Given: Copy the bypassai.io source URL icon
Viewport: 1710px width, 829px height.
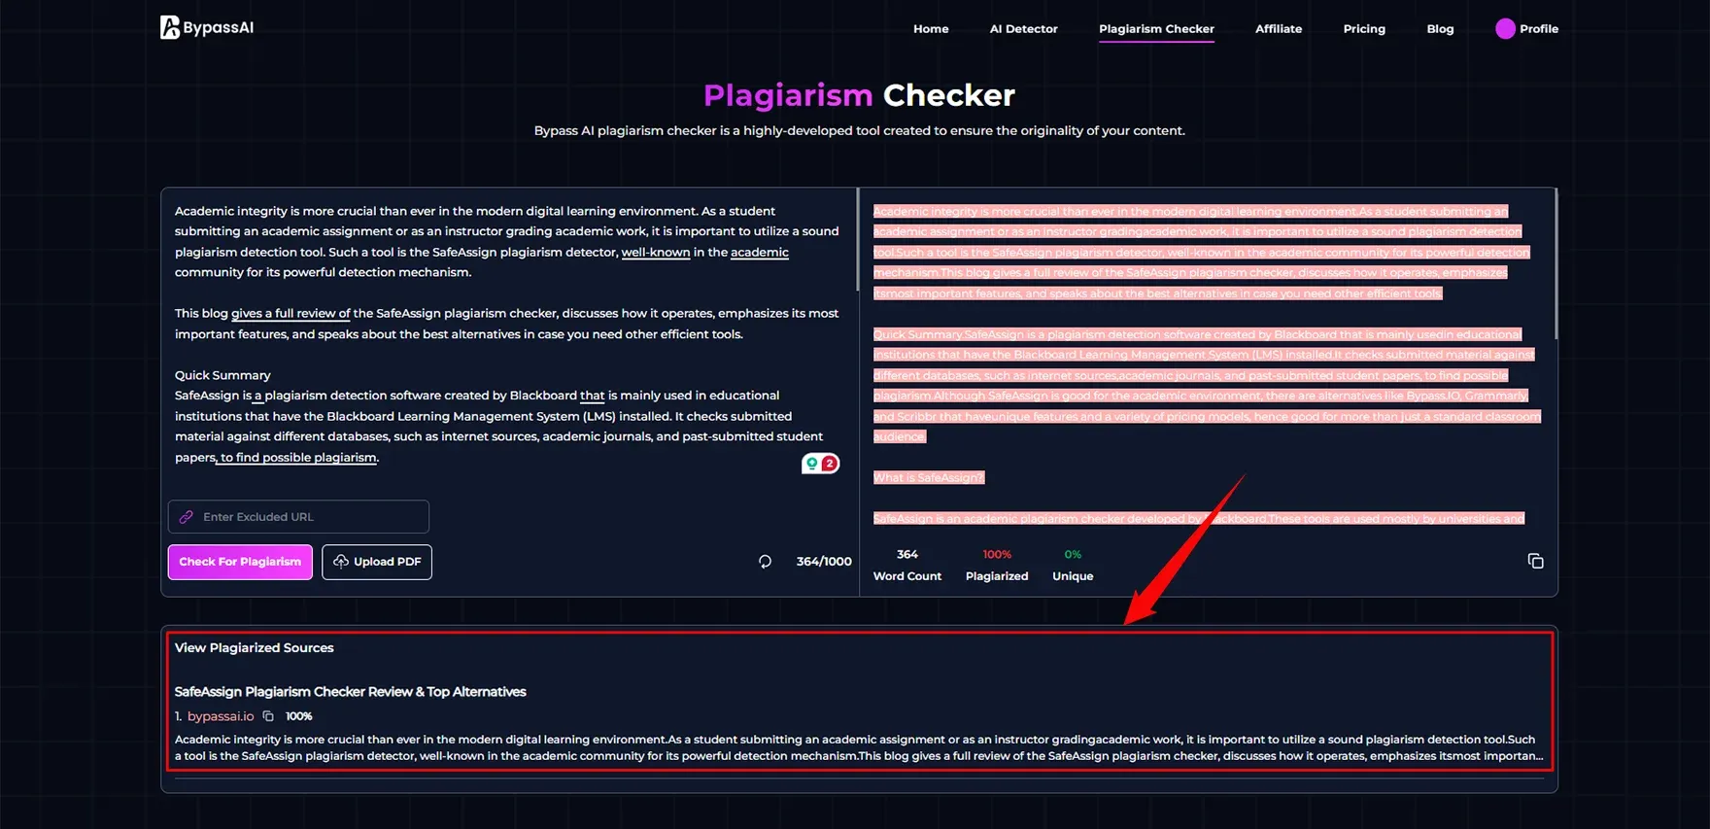Looking at the screenshot, I should (268, 716).
